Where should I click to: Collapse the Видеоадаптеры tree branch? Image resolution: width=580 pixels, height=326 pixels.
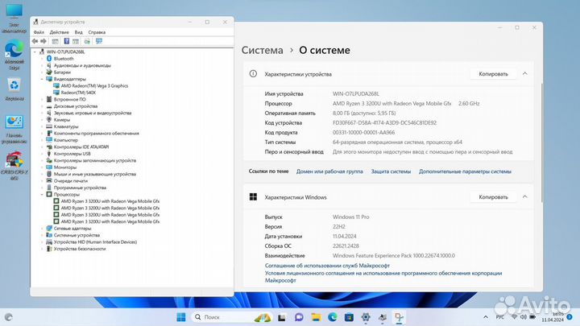(x=42, y=79)
